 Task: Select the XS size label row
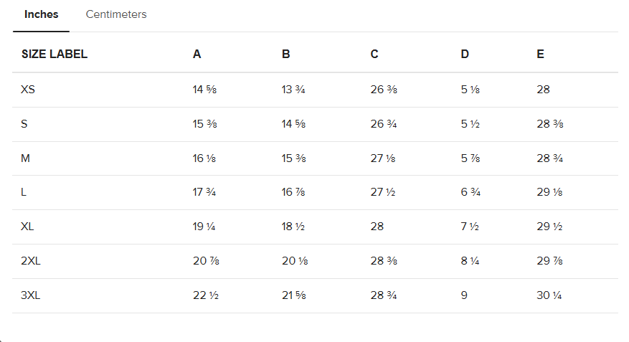click(315, 90)
